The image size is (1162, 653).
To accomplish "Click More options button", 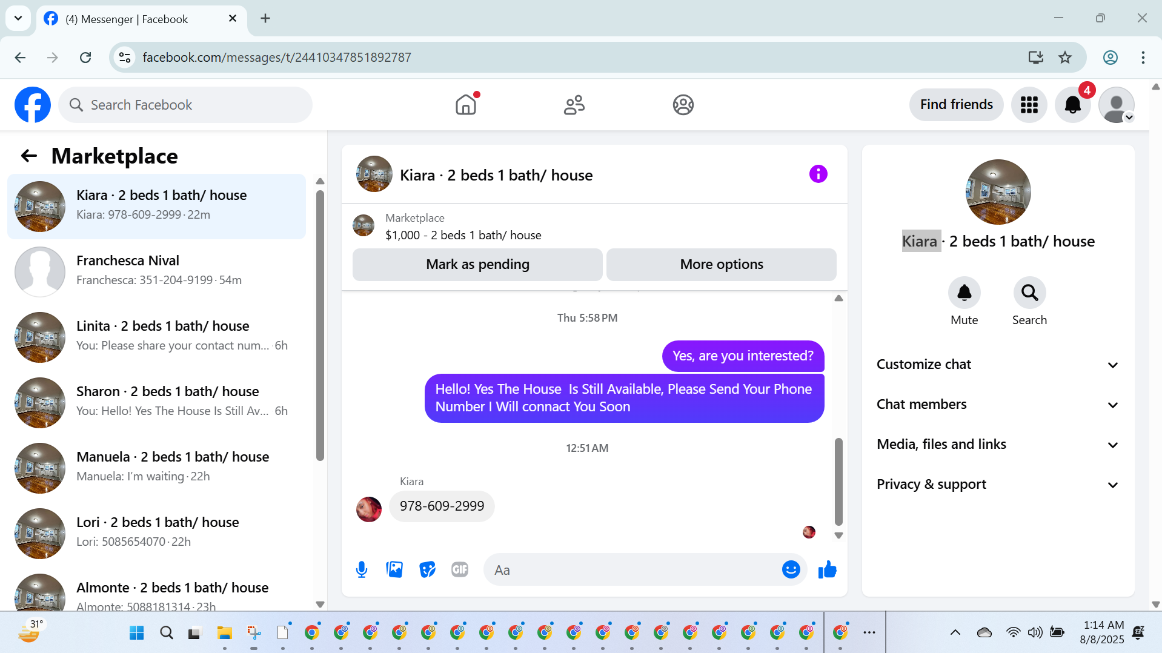I will 721,265.
